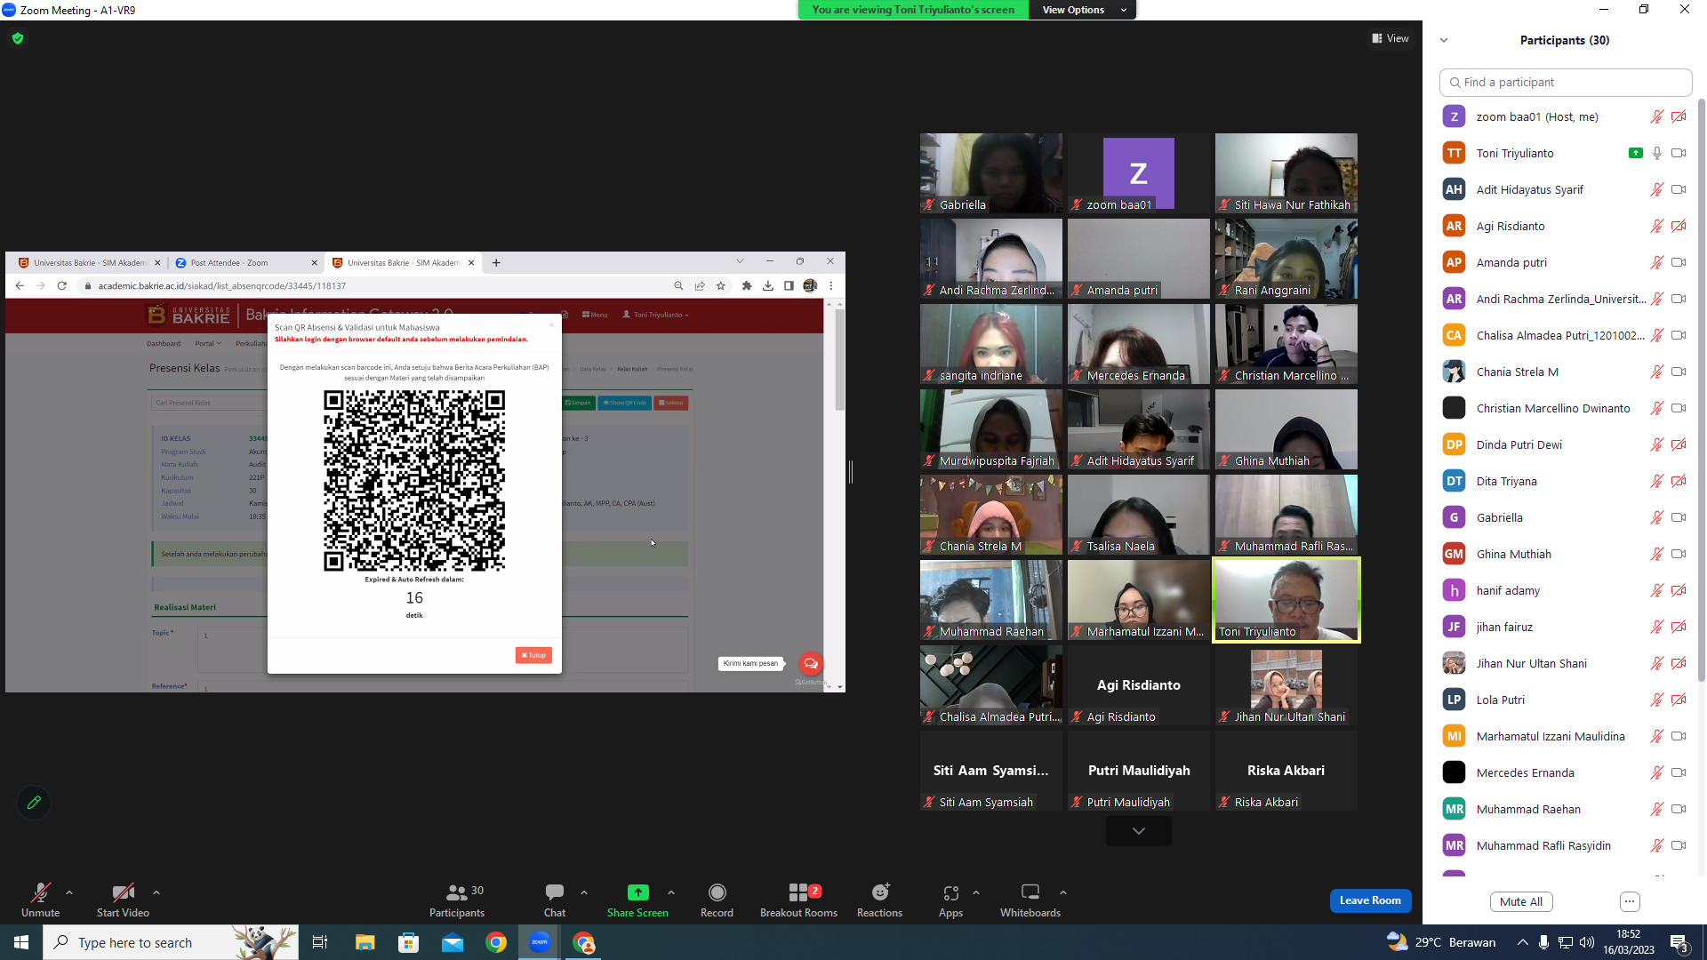Start recording with the Record button

(717, 900)
